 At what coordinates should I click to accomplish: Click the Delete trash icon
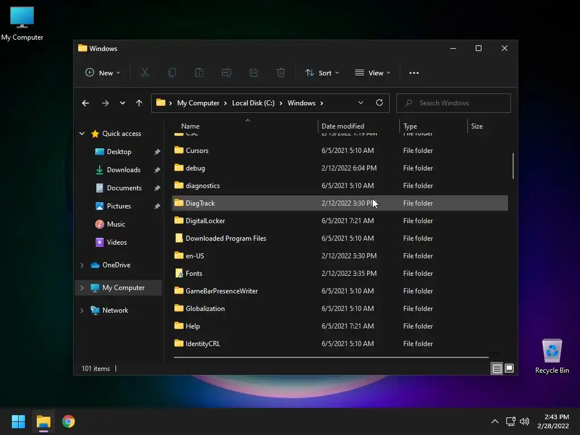tap(281, 73)
